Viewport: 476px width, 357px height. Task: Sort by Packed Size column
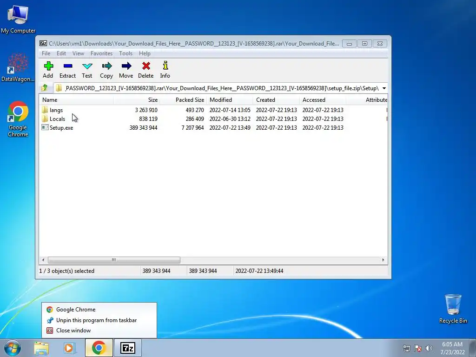[x=183, y=100]
